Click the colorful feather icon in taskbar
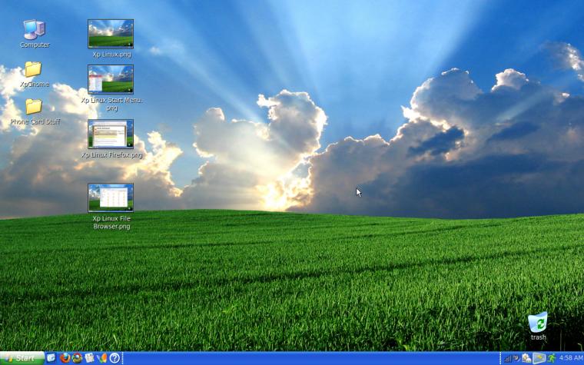Screen dimensions: 584x365 click(101, 358)
